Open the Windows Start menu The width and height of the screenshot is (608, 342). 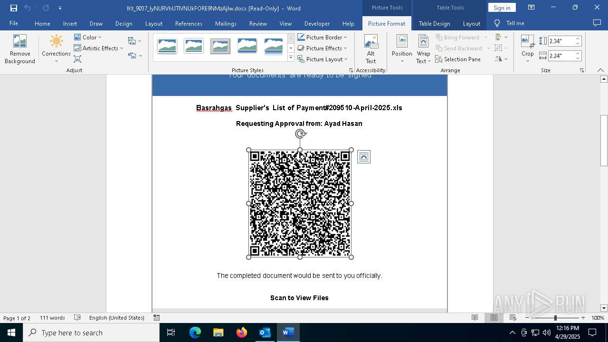pos(11,332)
